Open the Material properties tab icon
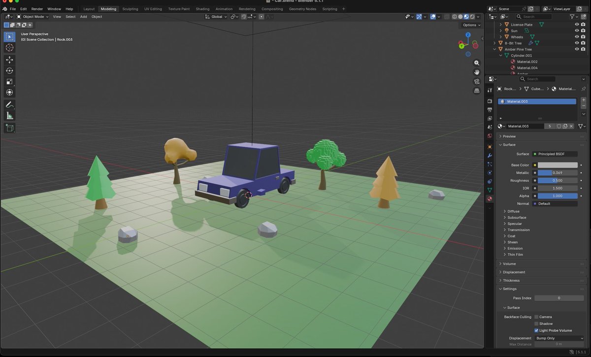 click(x=490, y=199)
